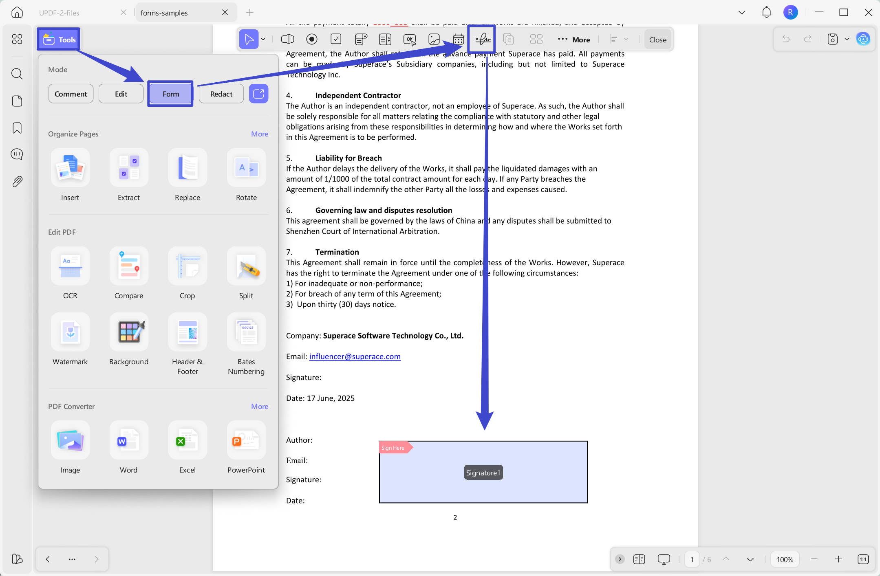Select Edit mode
This screenshot has width=880, height=576.
pos(121,94)
